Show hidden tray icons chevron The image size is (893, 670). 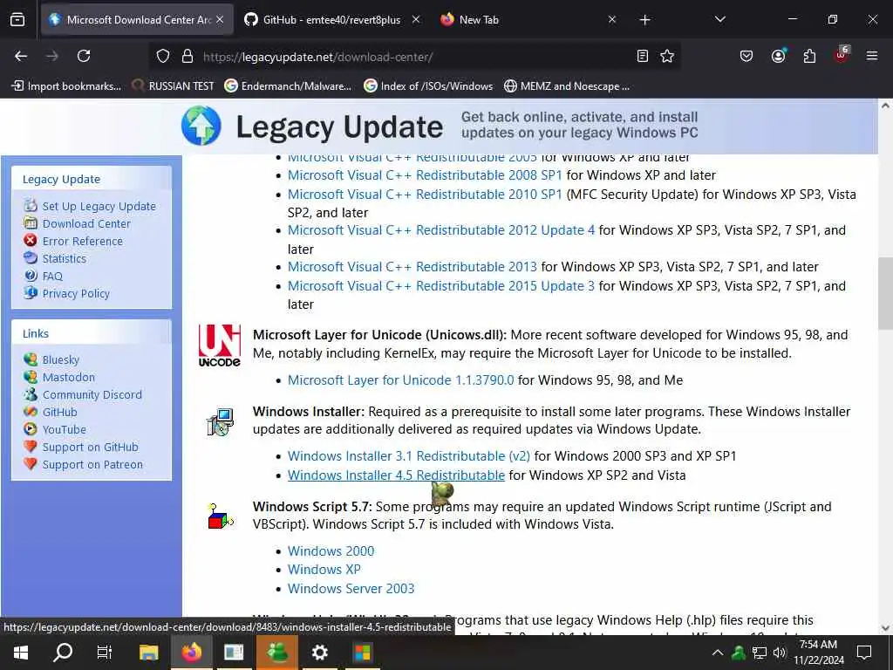pos(718,653)
